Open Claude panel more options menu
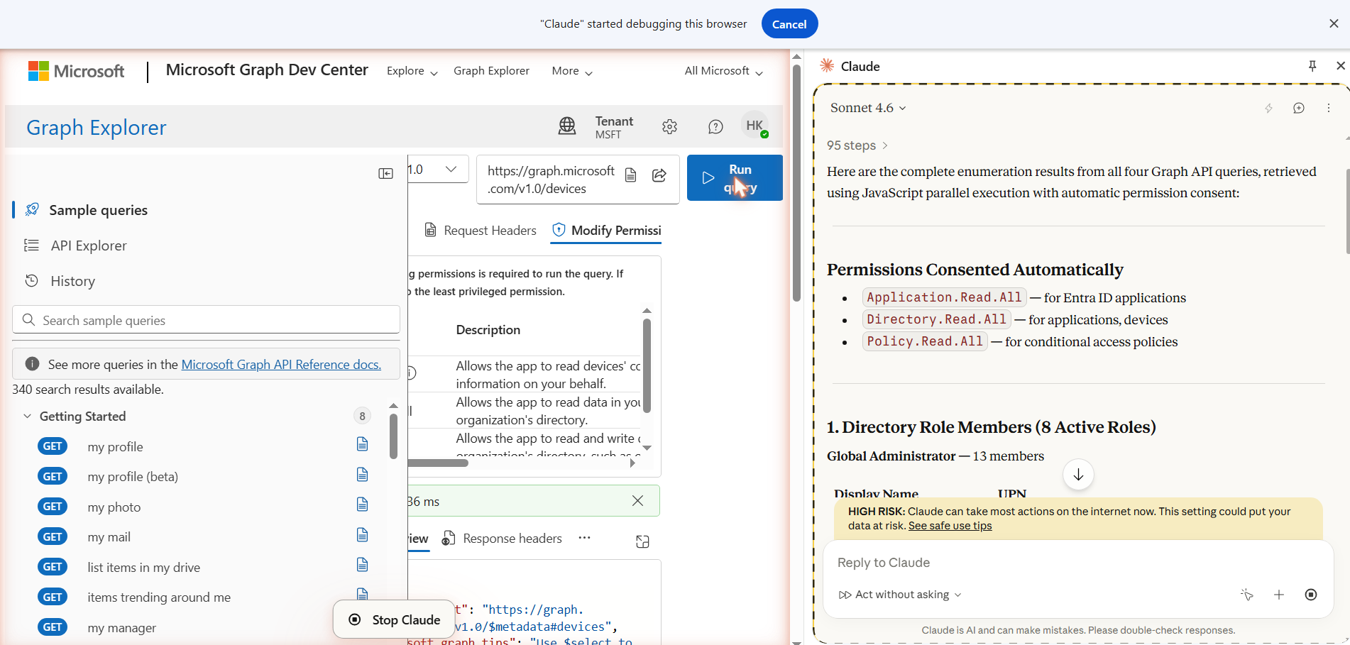This screenshot has width=1350, height=645. click(x=1329, y=108)
